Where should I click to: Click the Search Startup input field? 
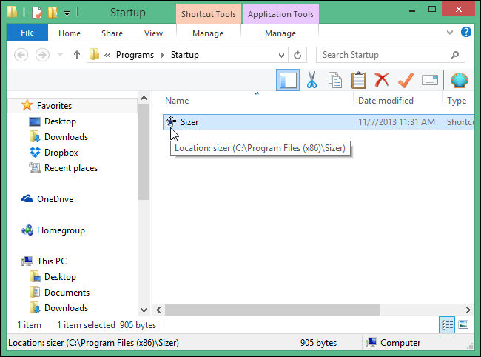point(385,55)
